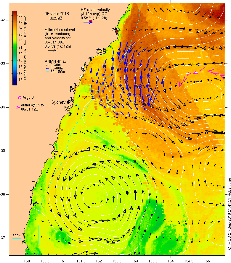Click the cyan 200m isobath legend line
This screenshot has height=263, width=231.
(x=17, y=238)
